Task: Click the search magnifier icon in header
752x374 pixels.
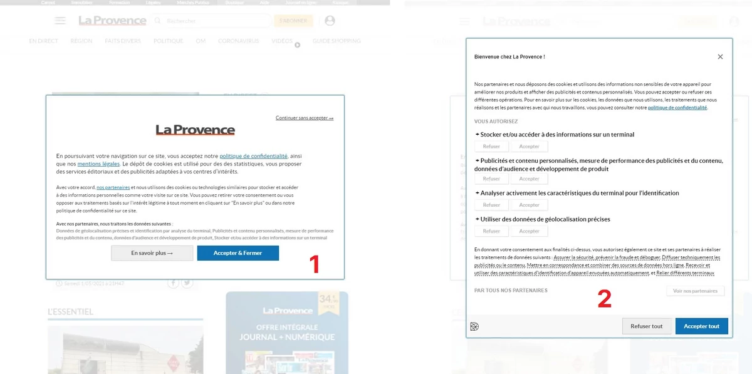Action: (x=157, y=21)
